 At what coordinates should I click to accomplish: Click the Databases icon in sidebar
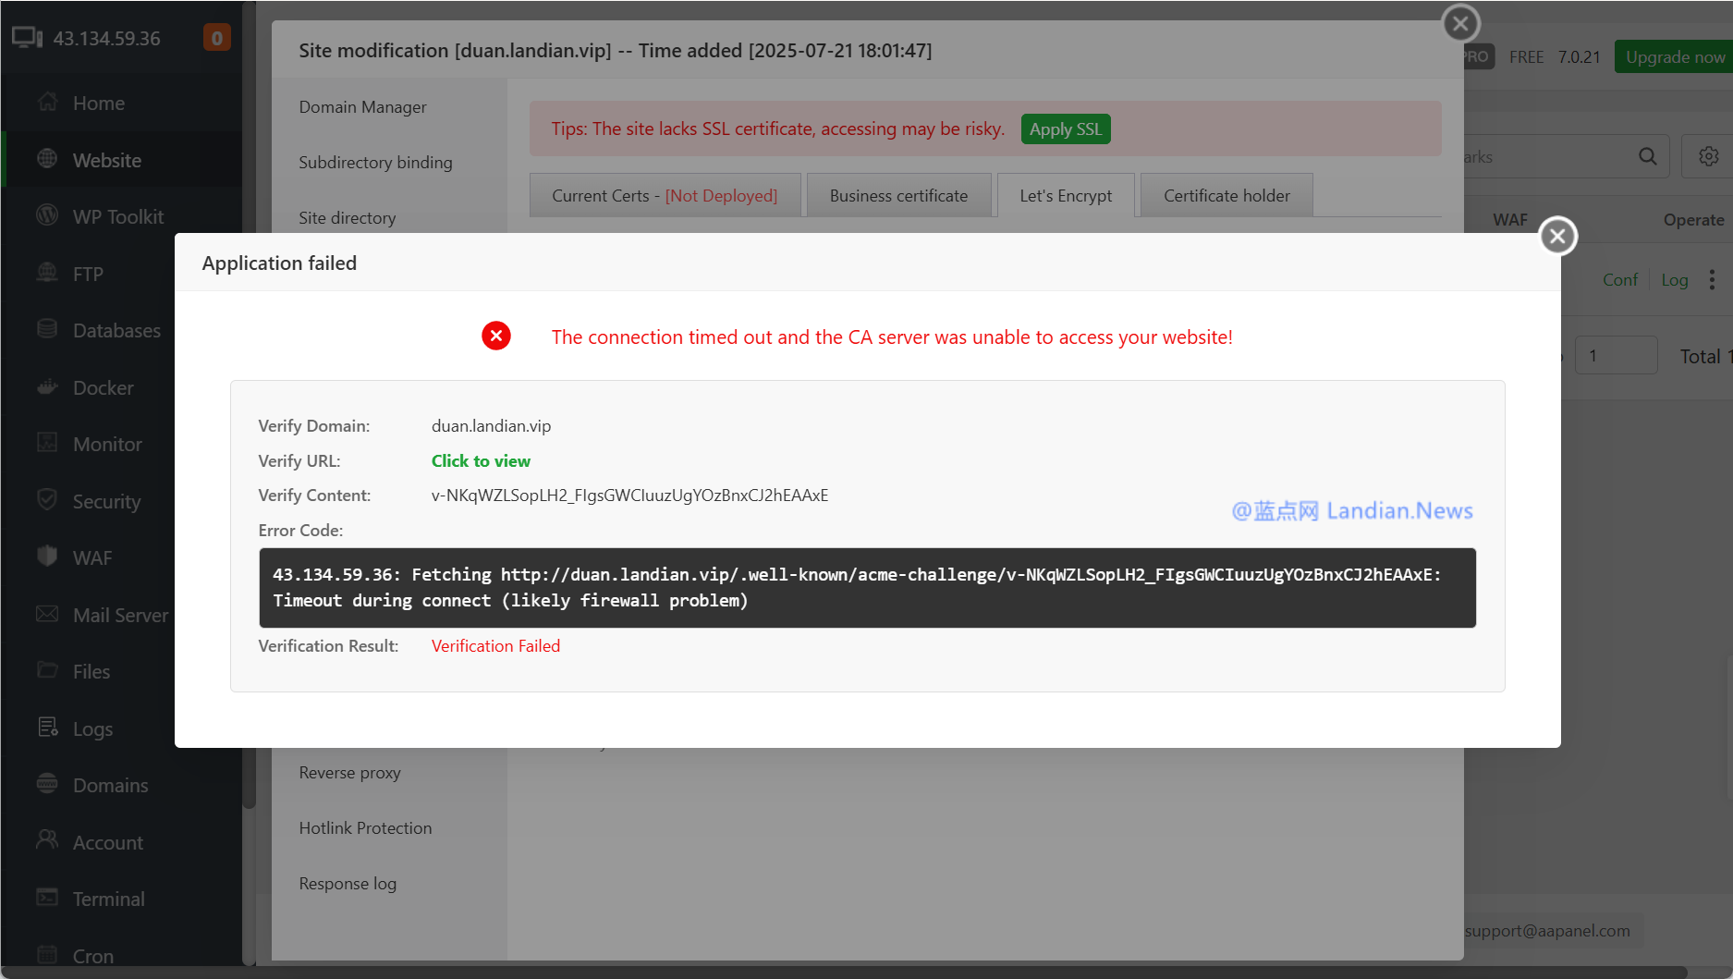[x=47, y=329]
